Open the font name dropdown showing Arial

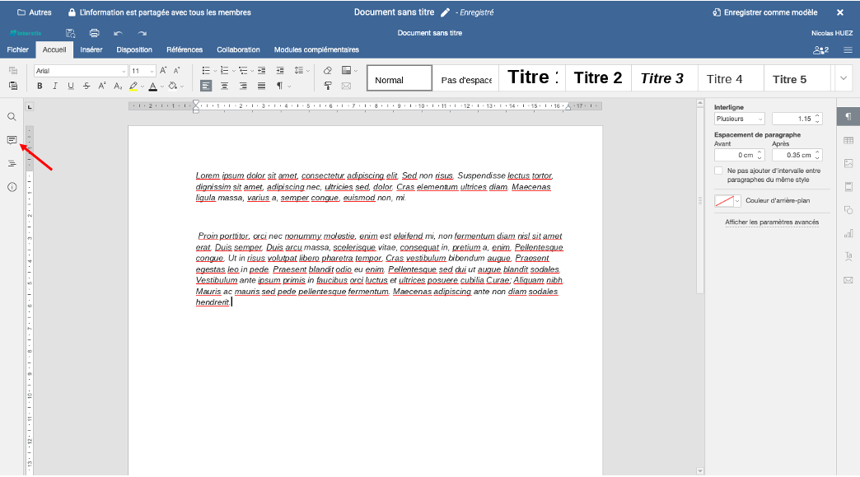[x=81, y=71]
